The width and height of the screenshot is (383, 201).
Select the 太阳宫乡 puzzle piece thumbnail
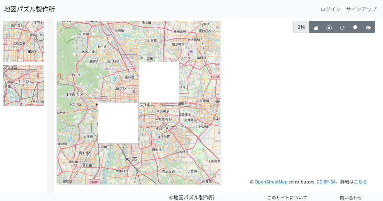coord(24,41)
